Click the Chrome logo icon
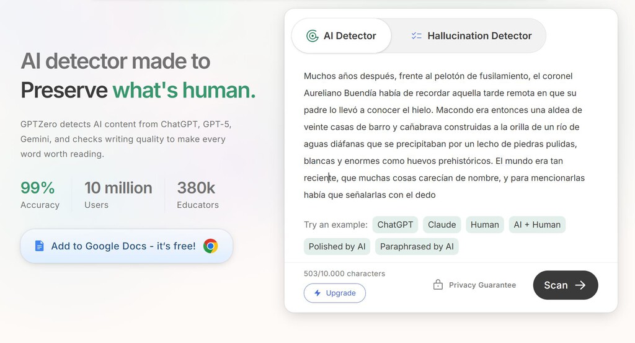Screen dimensions: 635x343 click(x=211, y=246)
